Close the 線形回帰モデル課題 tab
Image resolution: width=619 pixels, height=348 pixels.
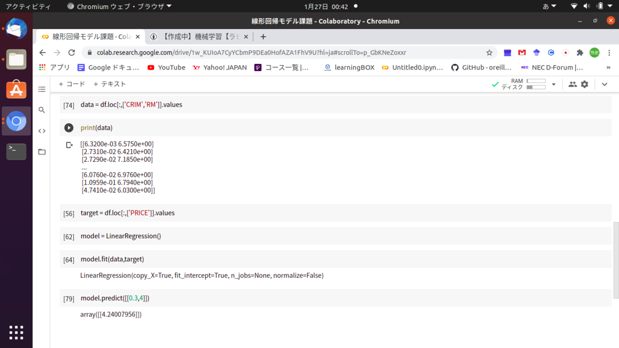[x=138, y=37]
